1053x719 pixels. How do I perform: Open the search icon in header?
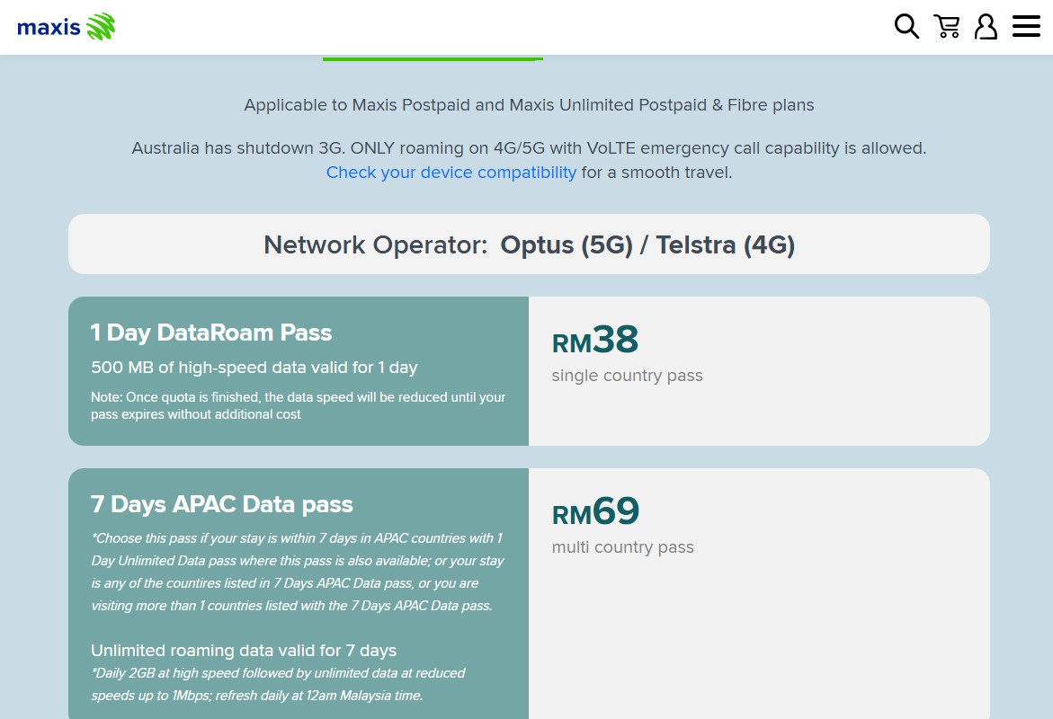906,27
